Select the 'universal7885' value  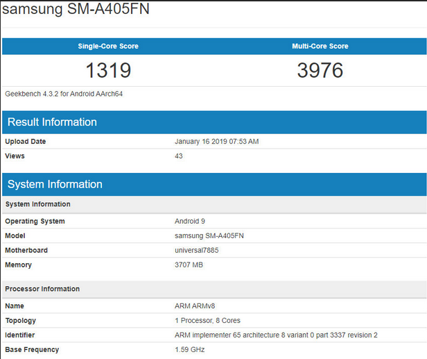click(197, 250)
